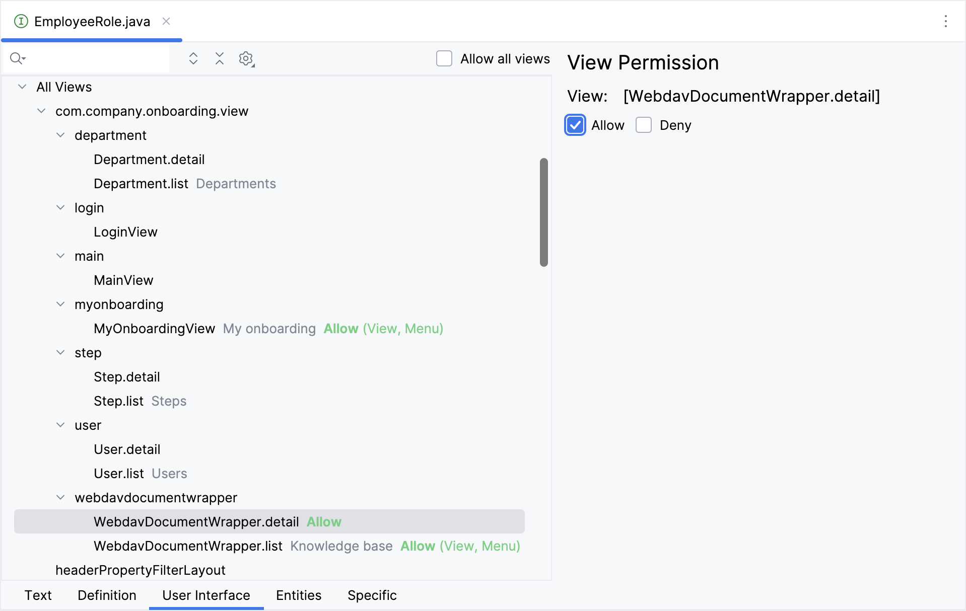Click the Collapse All icon in toolbar
Screen dimensions: 966x611
(x=220, y=59)
